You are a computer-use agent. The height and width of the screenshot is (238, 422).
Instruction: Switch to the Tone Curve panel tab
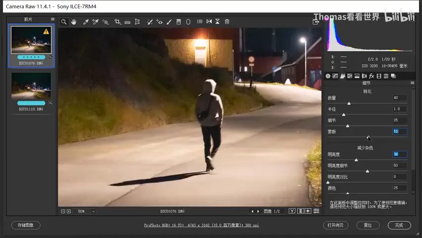tap(335, 76)
